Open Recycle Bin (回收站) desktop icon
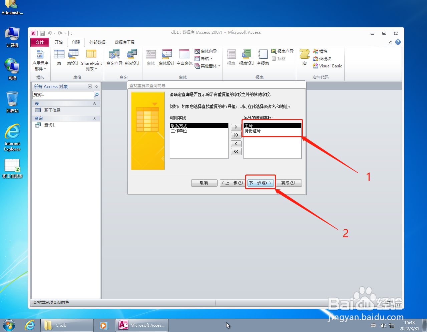This screenshot has height=332, width=427. click(12, 102)
